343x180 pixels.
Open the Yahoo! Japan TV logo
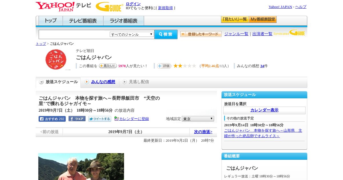click(63, 7)
